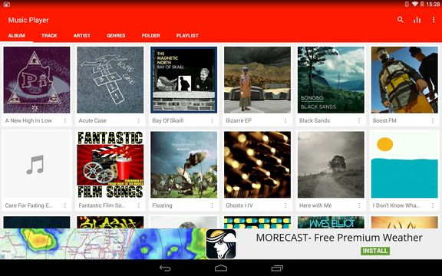442x276 pixels.
Task: Open the search icon in the header
Action: 401,19
